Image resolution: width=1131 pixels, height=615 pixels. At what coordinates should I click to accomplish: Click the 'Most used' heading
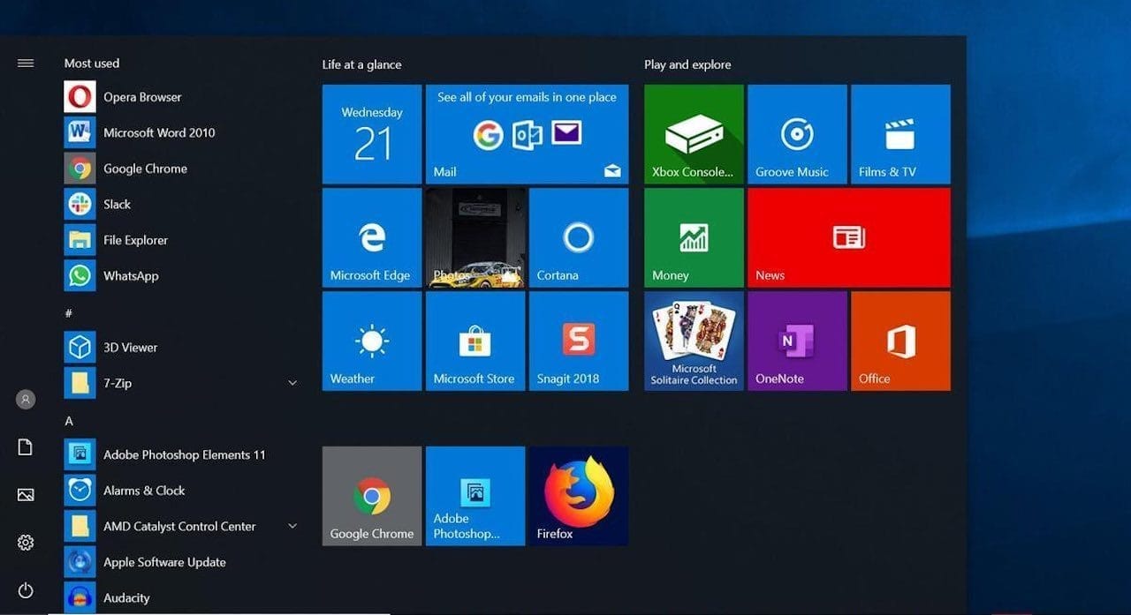click(92, 64)
